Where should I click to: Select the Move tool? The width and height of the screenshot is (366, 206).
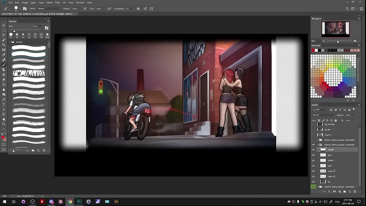(4, 25)
